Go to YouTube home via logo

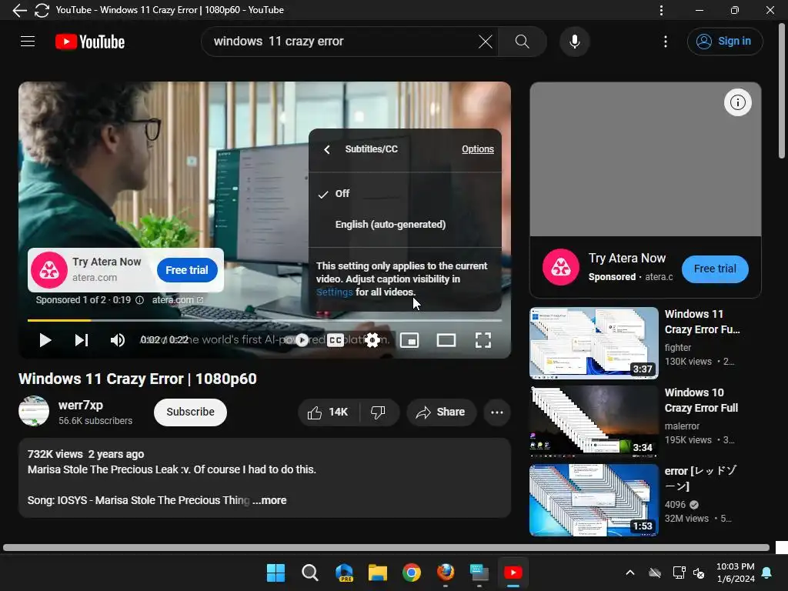90,42
